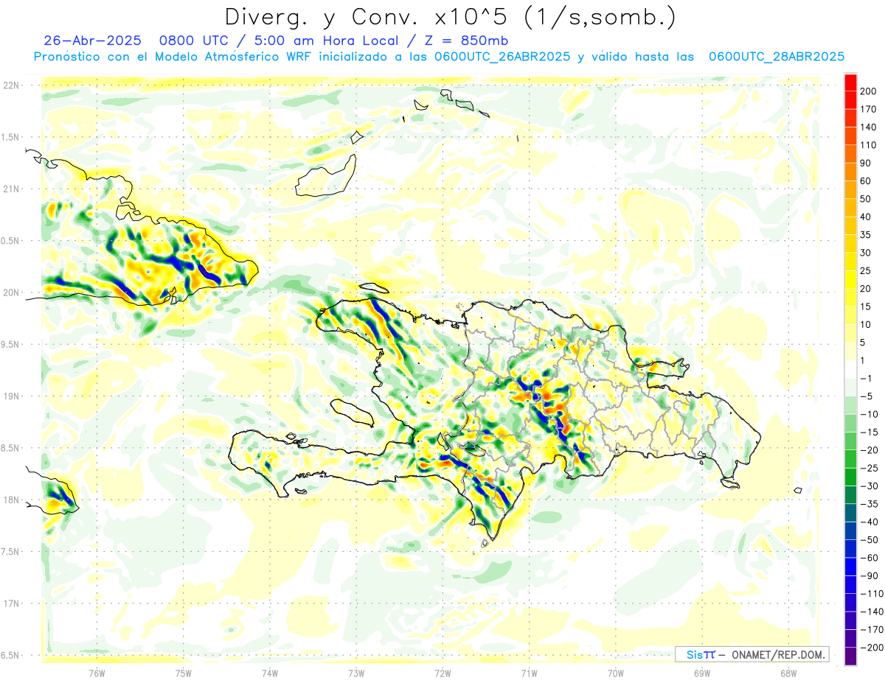Click the '170' legend value
This screenshot has width=885, height=683.
tap(868, 109)
